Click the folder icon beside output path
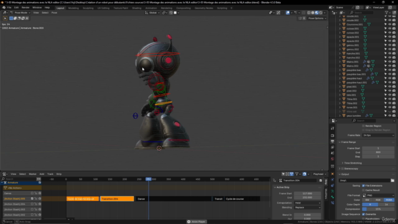Viewport: 398px width, 224px height. [392, 180]
